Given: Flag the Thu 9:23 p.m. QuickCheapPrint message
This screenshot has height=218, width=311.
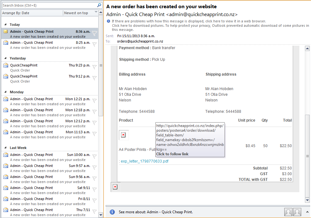Looking at the screenshot, I should pos(95,67).
